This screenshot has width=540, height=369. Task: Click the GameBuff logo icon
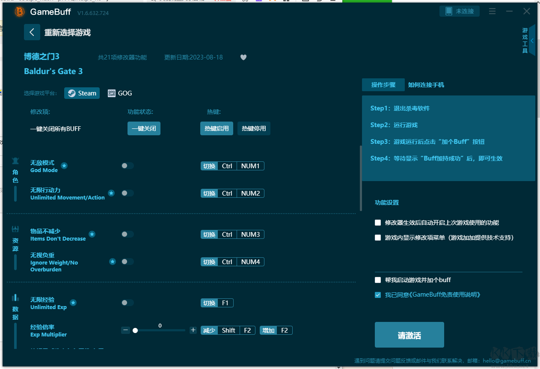pos(19,12)
